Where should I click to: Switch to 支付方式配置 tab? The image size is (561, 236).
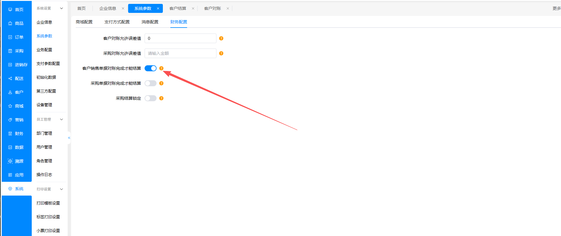click(117, 22)
